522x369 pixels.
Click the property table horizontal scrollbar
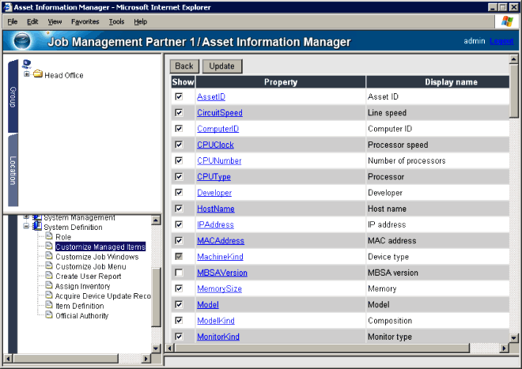[x=340, y=348]
